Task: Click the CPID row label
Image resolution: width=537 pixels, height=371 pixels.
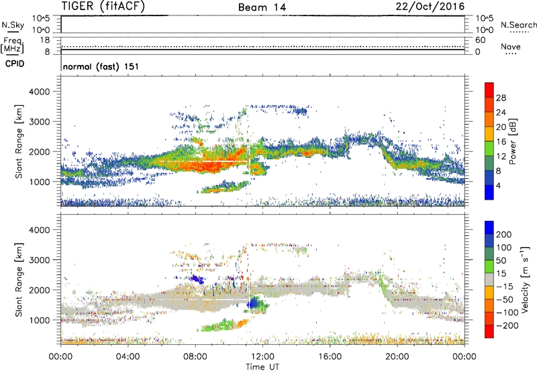Action: point(15,64)
